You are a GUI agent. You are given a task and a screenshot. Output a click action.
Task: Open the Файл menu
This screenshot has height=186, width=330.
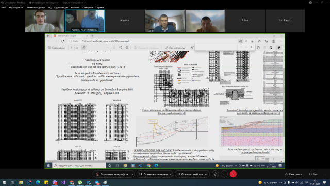pos(4,8)
